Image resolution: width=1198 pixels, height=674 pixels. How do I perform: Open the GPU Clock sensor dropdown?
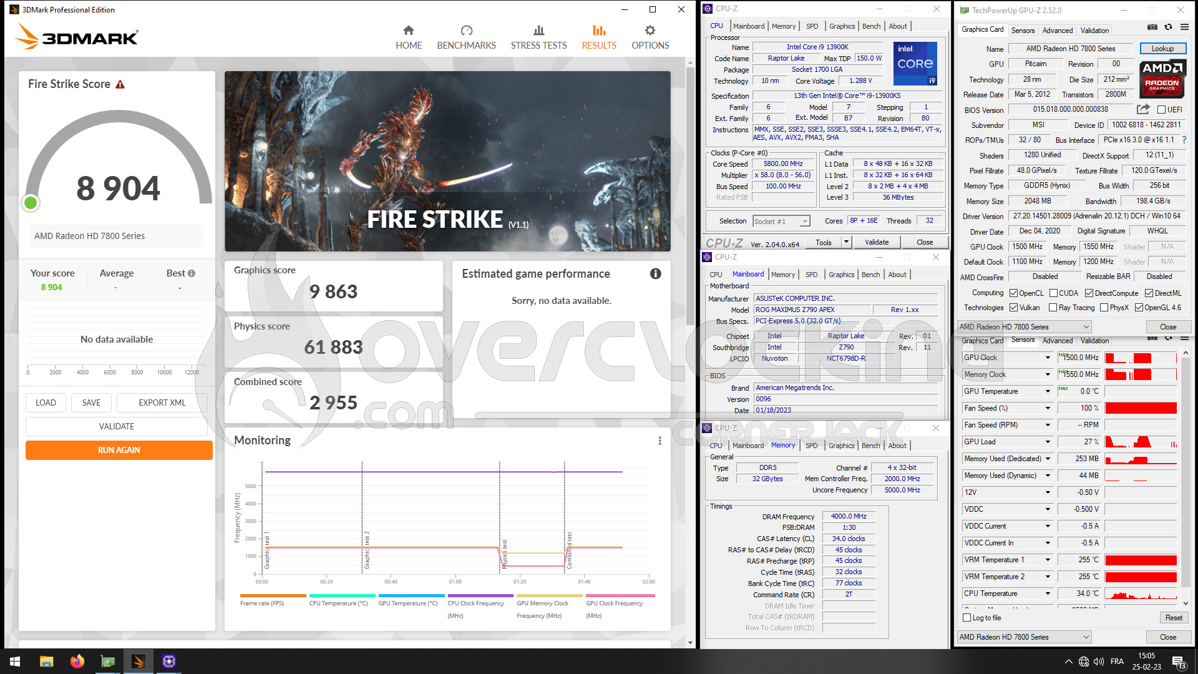click(x=1048, y=358)
